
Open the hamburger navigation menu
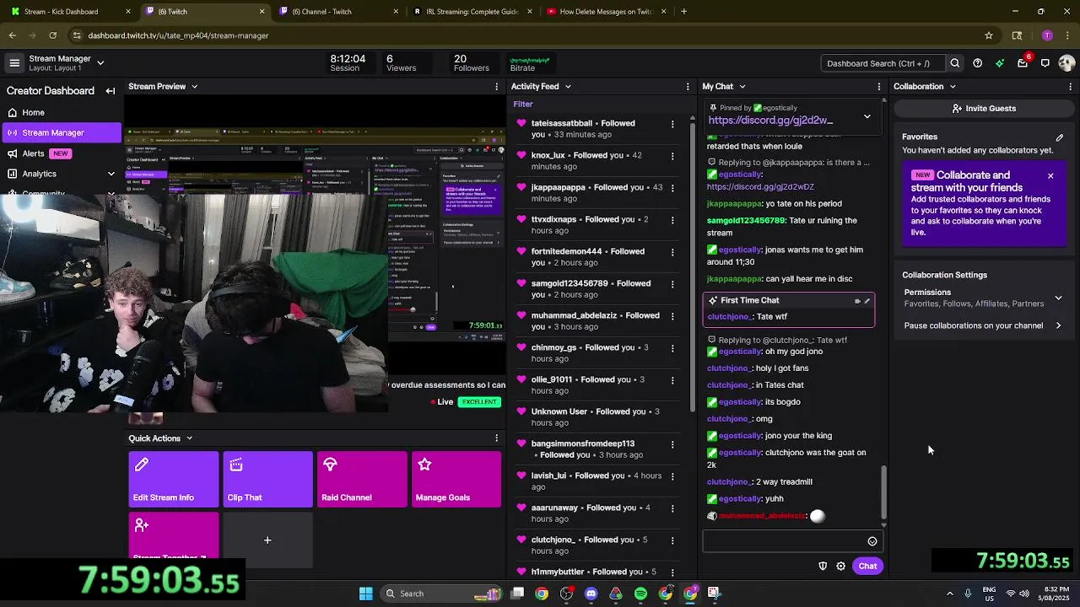pos(14,63)
